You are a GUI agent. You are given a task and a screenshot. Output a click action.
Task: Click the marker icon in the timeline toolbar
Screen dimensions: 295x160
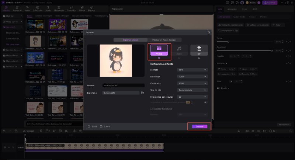[x=41, y=131]
